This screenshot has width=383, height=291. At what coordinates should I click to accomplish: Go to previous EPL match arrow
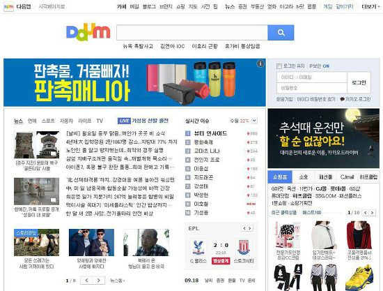[x=244, y=228]
